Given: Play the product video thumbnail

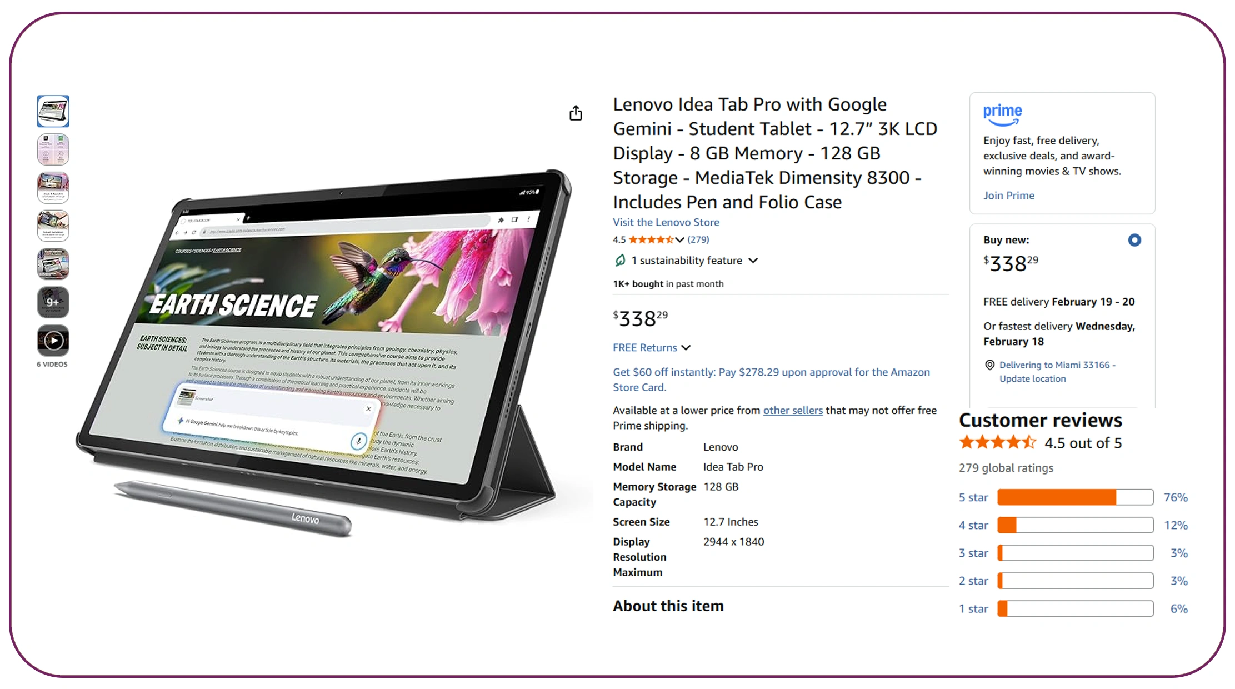Looking at the screenshot, I should tap(53, 340).
